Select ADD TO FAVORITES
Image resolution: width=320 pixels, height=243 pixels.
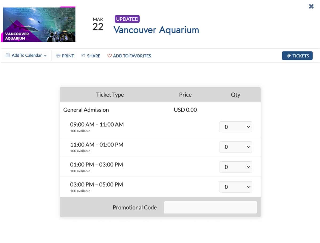(132, 56)
